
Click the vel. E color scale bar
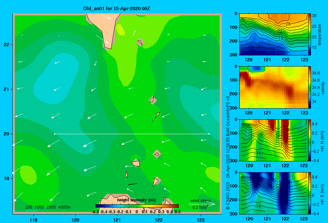[309, 193]
